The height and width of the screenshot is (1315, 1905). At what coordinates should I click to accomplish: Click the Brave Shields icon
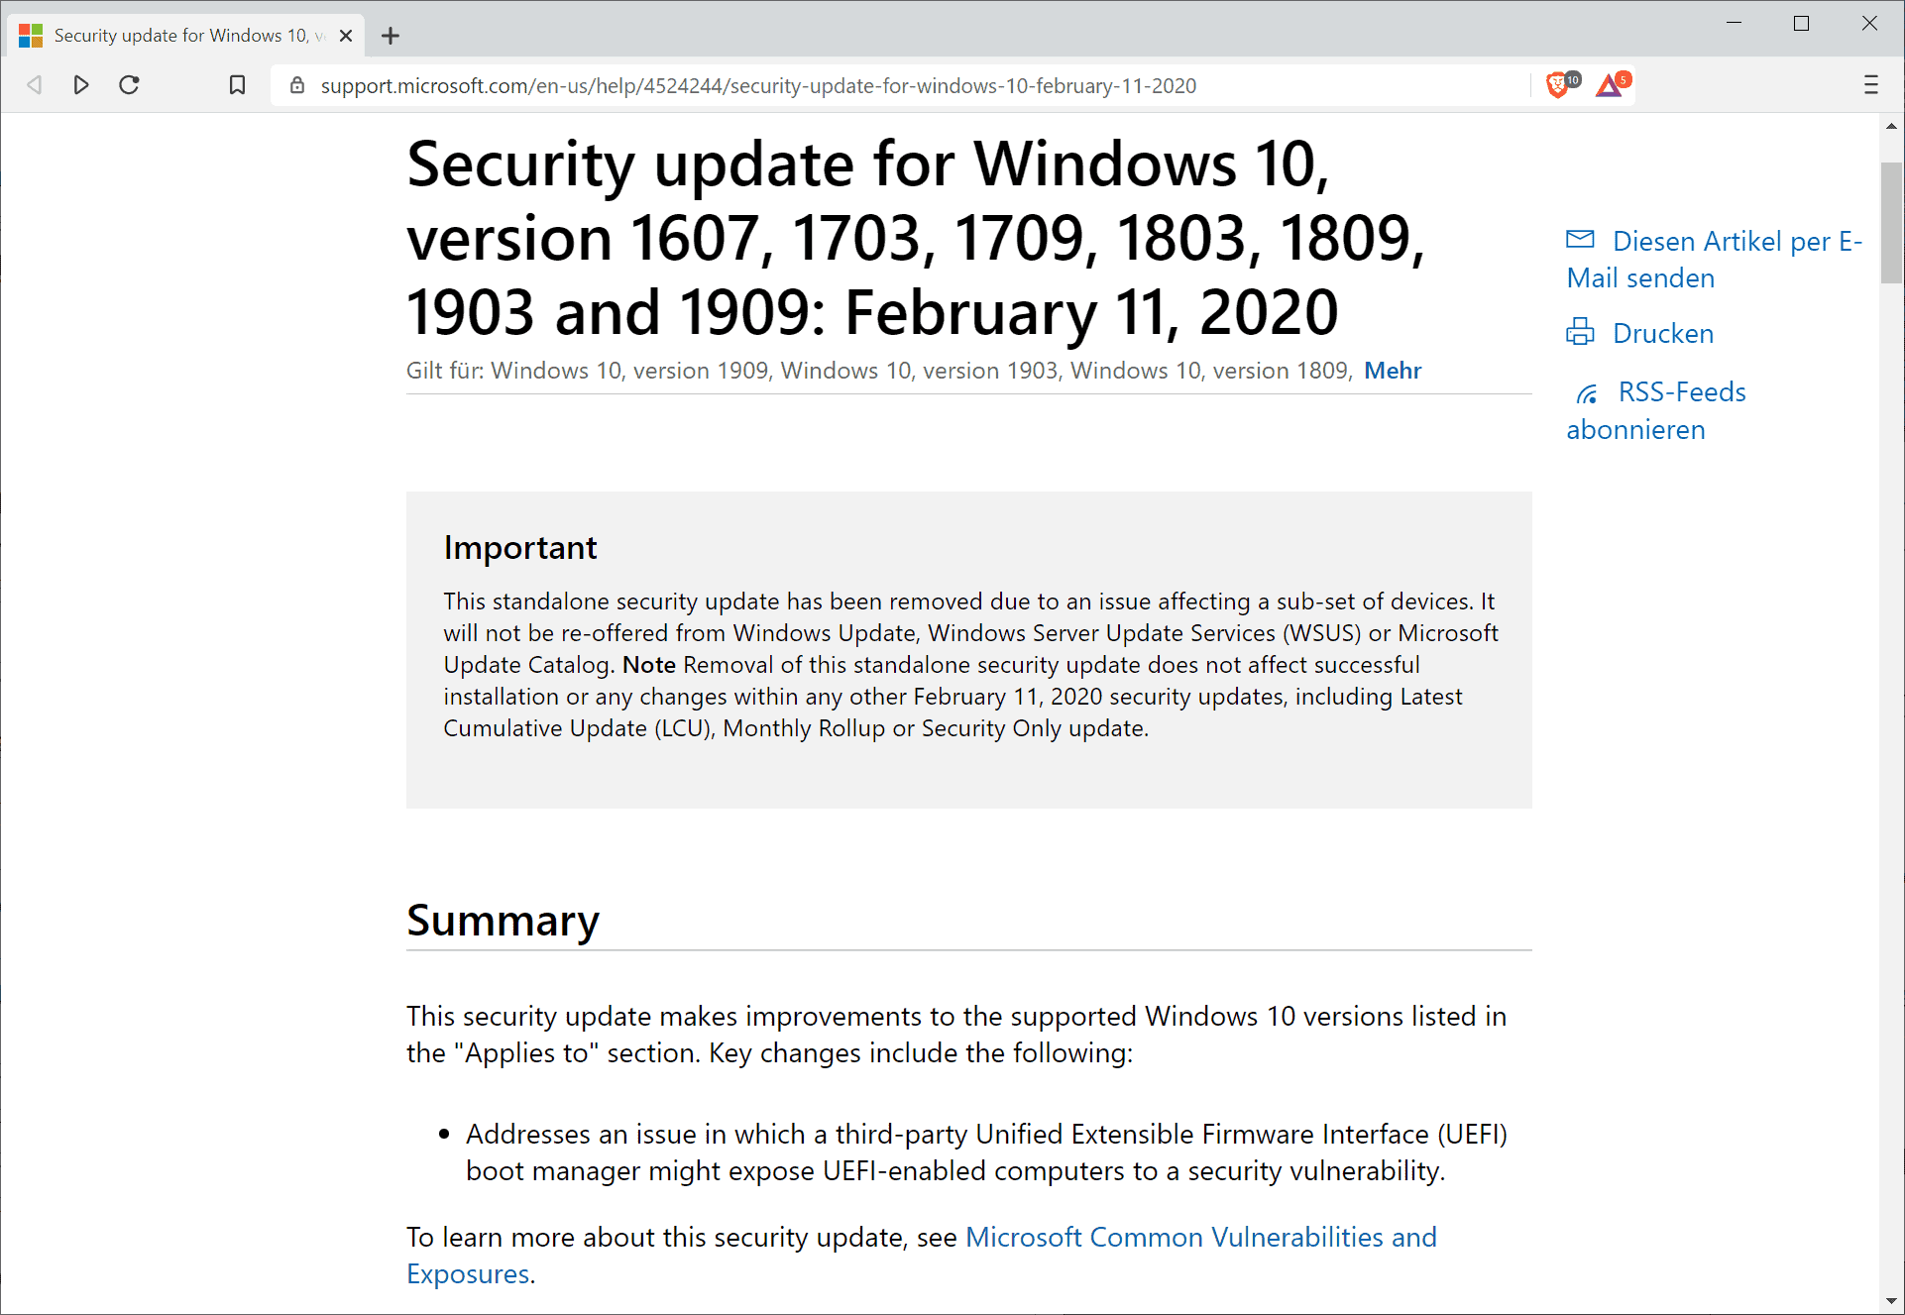click(x=1560, y=84)
